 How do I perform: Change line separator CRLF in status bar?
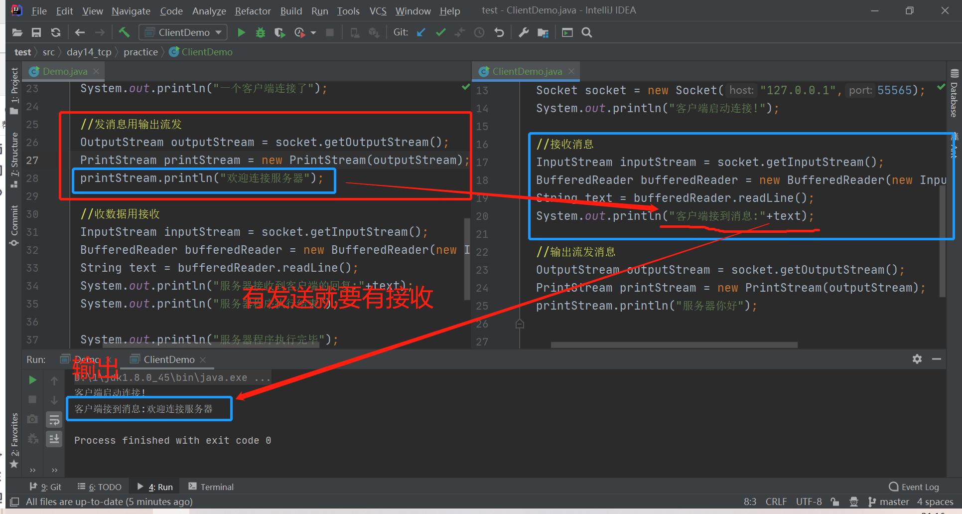(776, 502)
